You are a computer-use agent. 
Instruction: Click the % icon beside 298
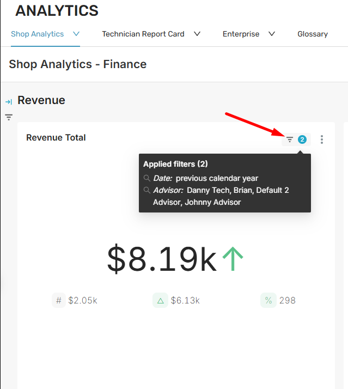268,300
